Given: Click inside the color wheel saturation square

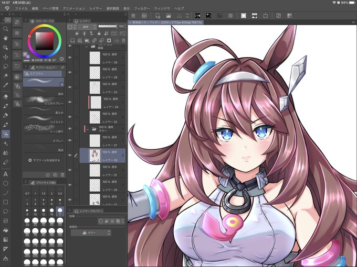Looking at the screenshot, I should 45,41.
